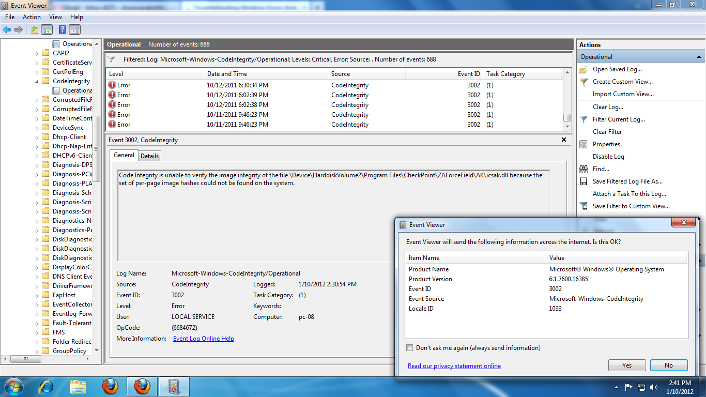Expand the GroupPolicy tree node

(37, 351)
